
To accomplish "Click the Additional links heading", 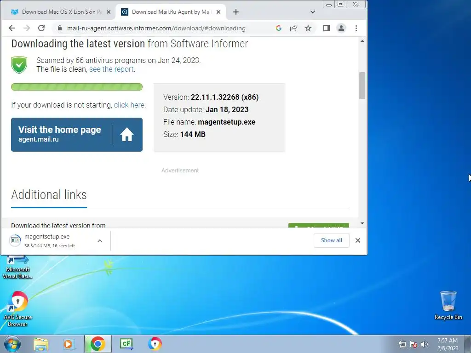I will click(x=49, y=195).
